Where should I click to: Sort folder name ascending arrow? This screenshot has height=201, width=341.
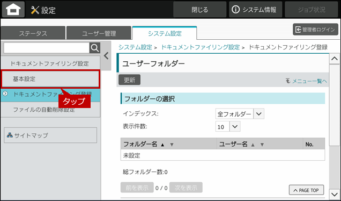pos(162,145)
